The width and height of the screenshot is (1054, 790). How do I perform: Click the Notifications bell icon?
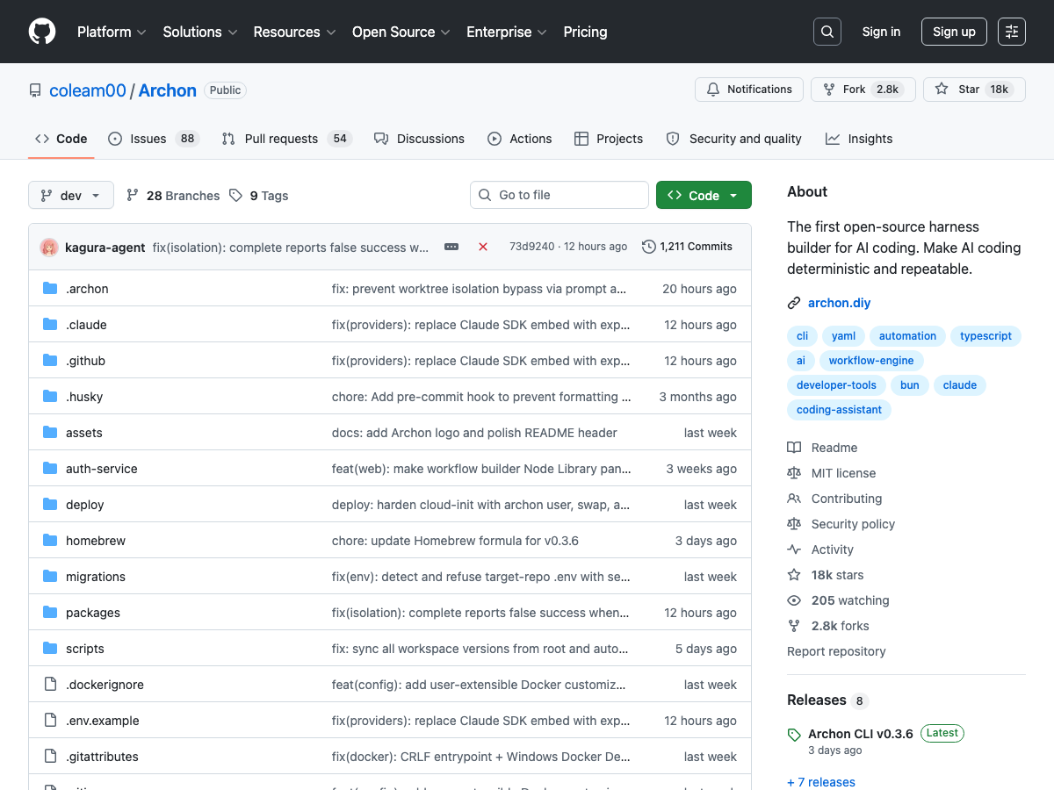pos(712,89)
